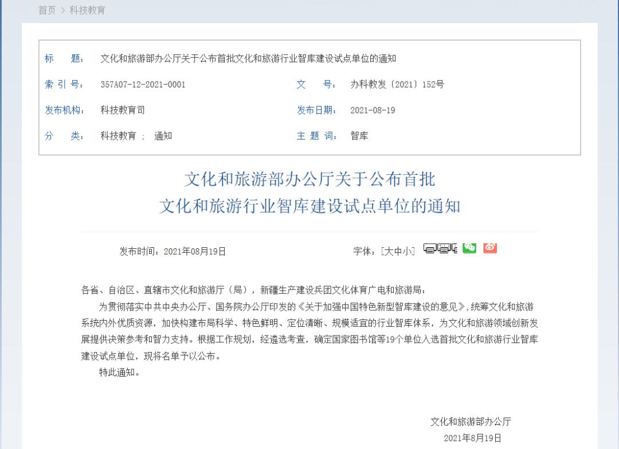Select the 通知 category in 分类 row
619x449 pixels.
click(x=163, y=136)
